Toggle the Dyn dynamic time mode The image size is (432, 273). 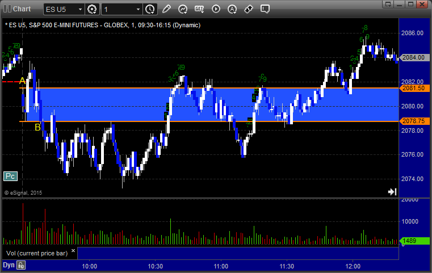[9, 265]
